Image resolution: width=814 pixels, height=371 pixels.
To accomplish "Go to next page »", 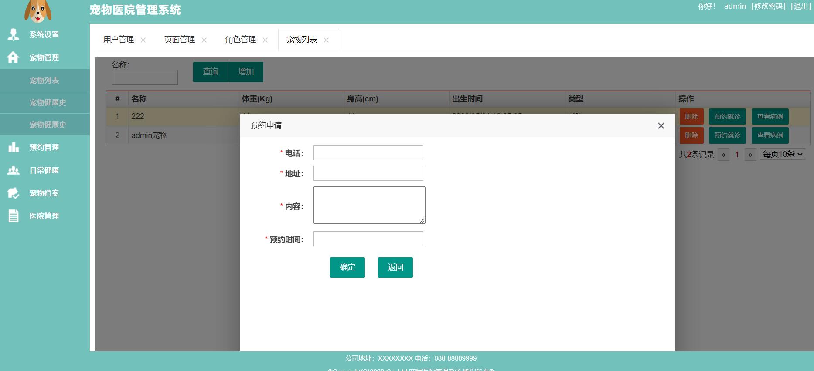I will 750,155.
